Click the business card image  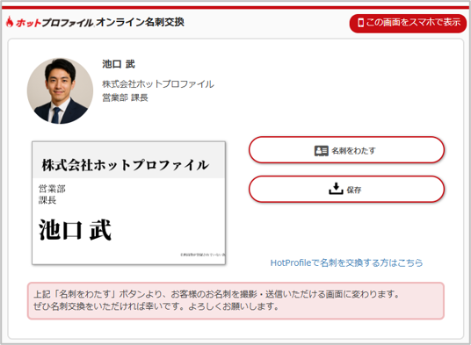pos(129,203)
